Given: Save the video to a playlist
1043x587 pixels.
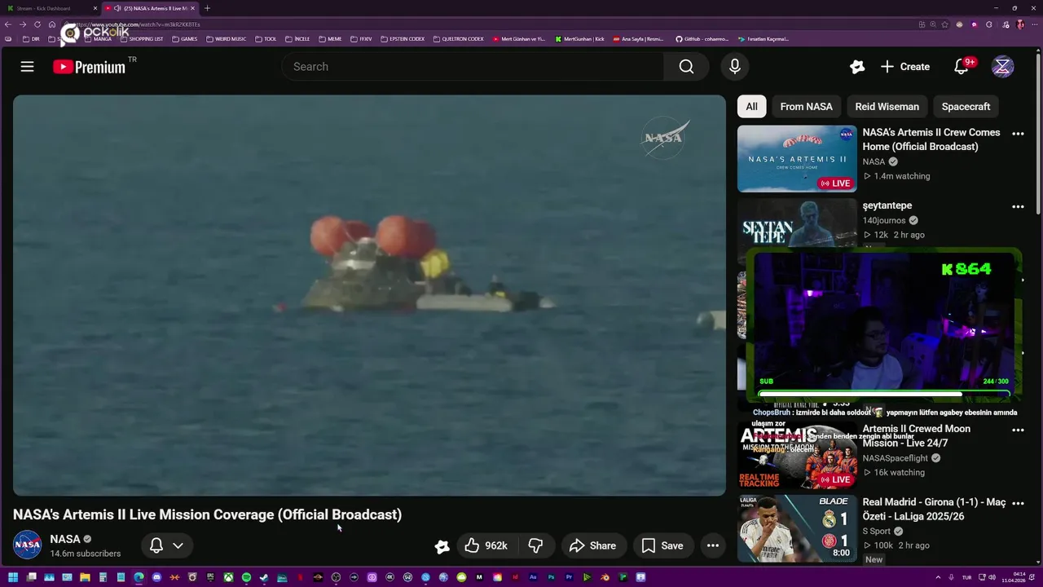Looking at the screenshot, I should click(662, 545).
